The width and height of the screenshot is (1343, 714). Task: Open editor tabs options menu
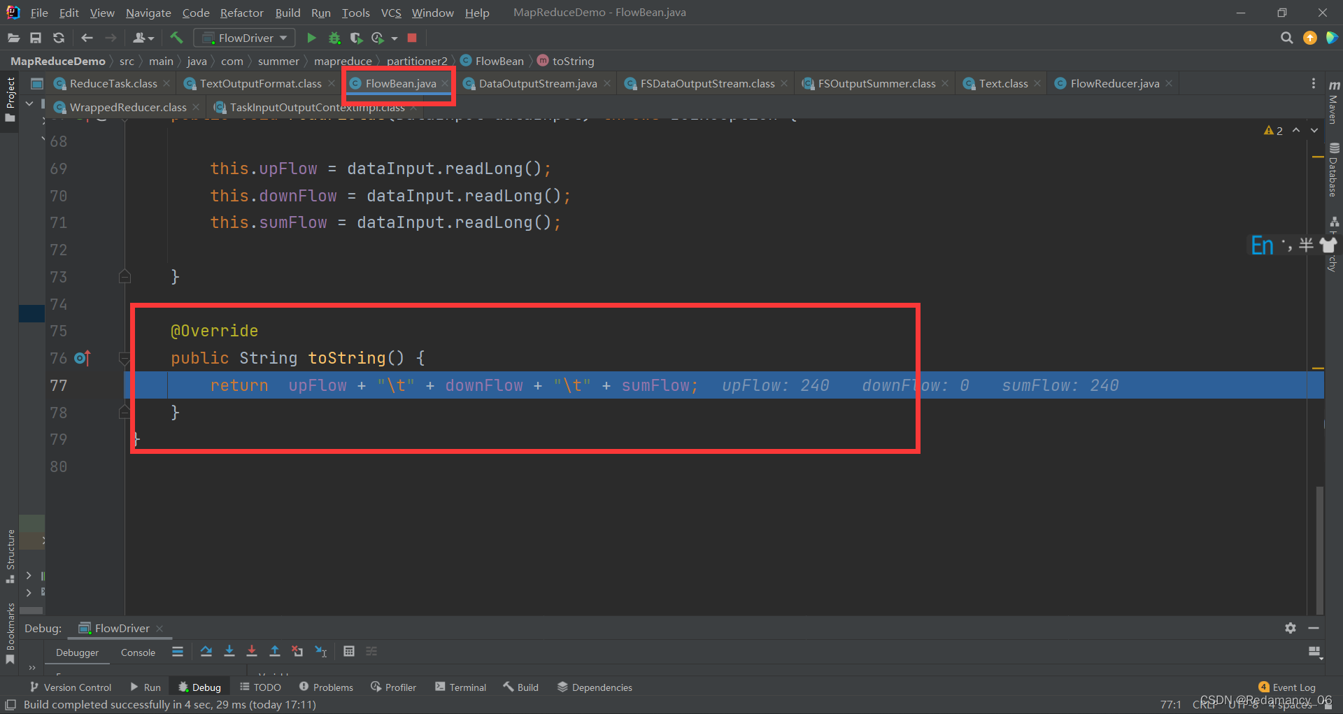pos(1314,83)
